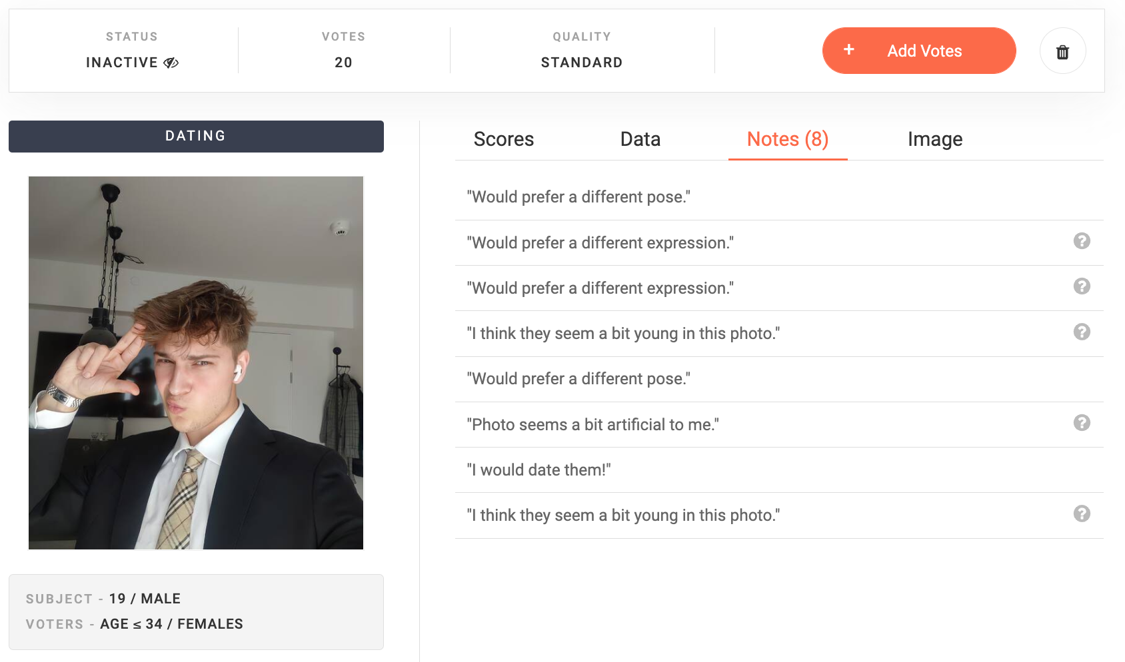1125x662 pixels.
Task: Select the 'I would date them!' note
Action: [539, 470]
